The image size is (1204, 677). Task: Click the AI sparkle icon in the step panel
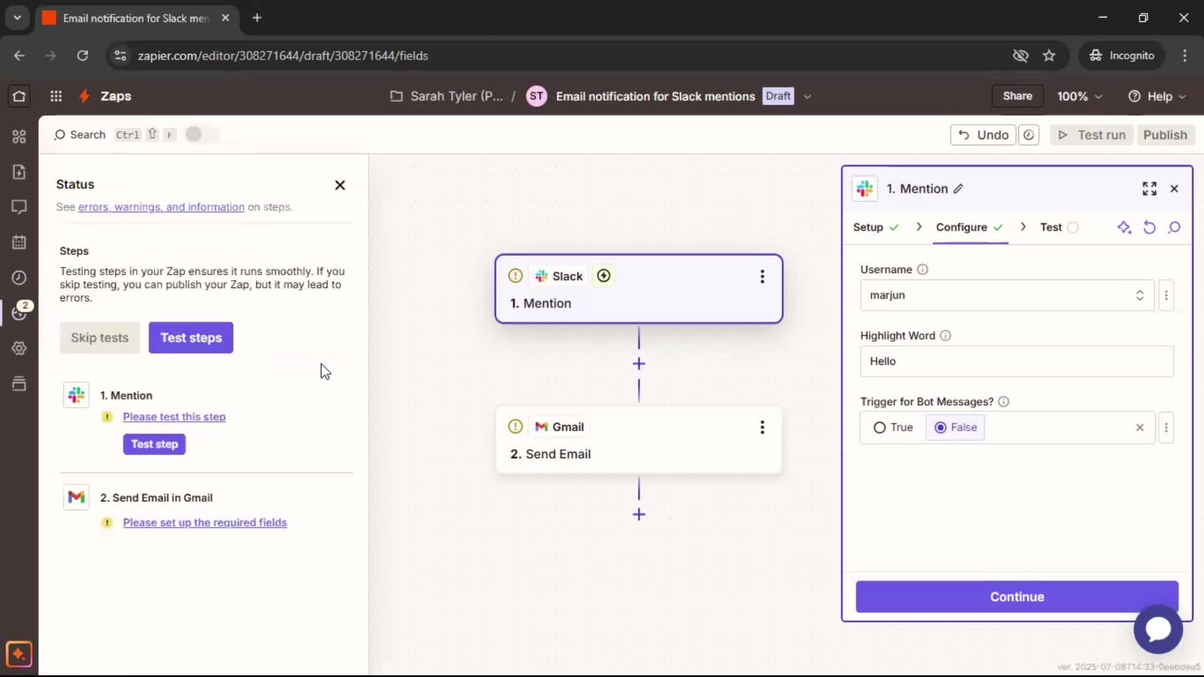(1124, 228)
